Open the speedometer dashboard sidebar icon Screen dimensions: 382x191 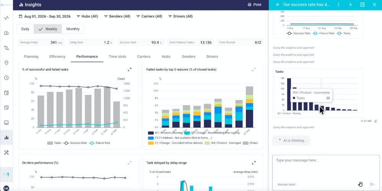click(6, 33)
